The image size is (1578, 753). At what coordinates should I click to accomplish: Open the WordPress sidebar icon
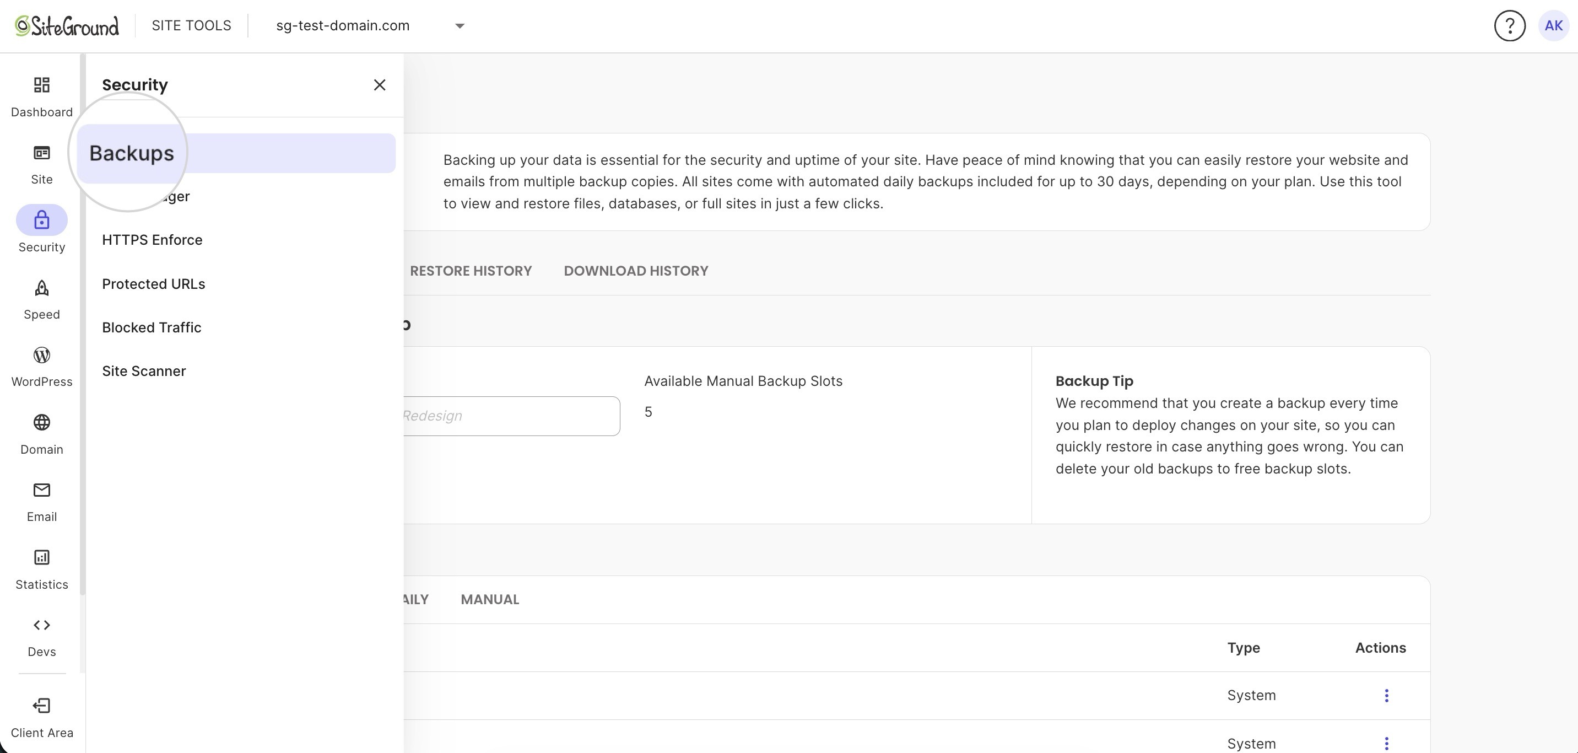(x=42, y=355)
